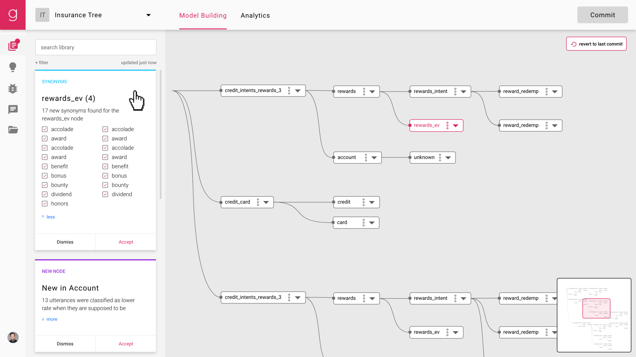This screenshot has height=357, width=636.
Task: Switch to the Analytics tab
Action: 255,15
